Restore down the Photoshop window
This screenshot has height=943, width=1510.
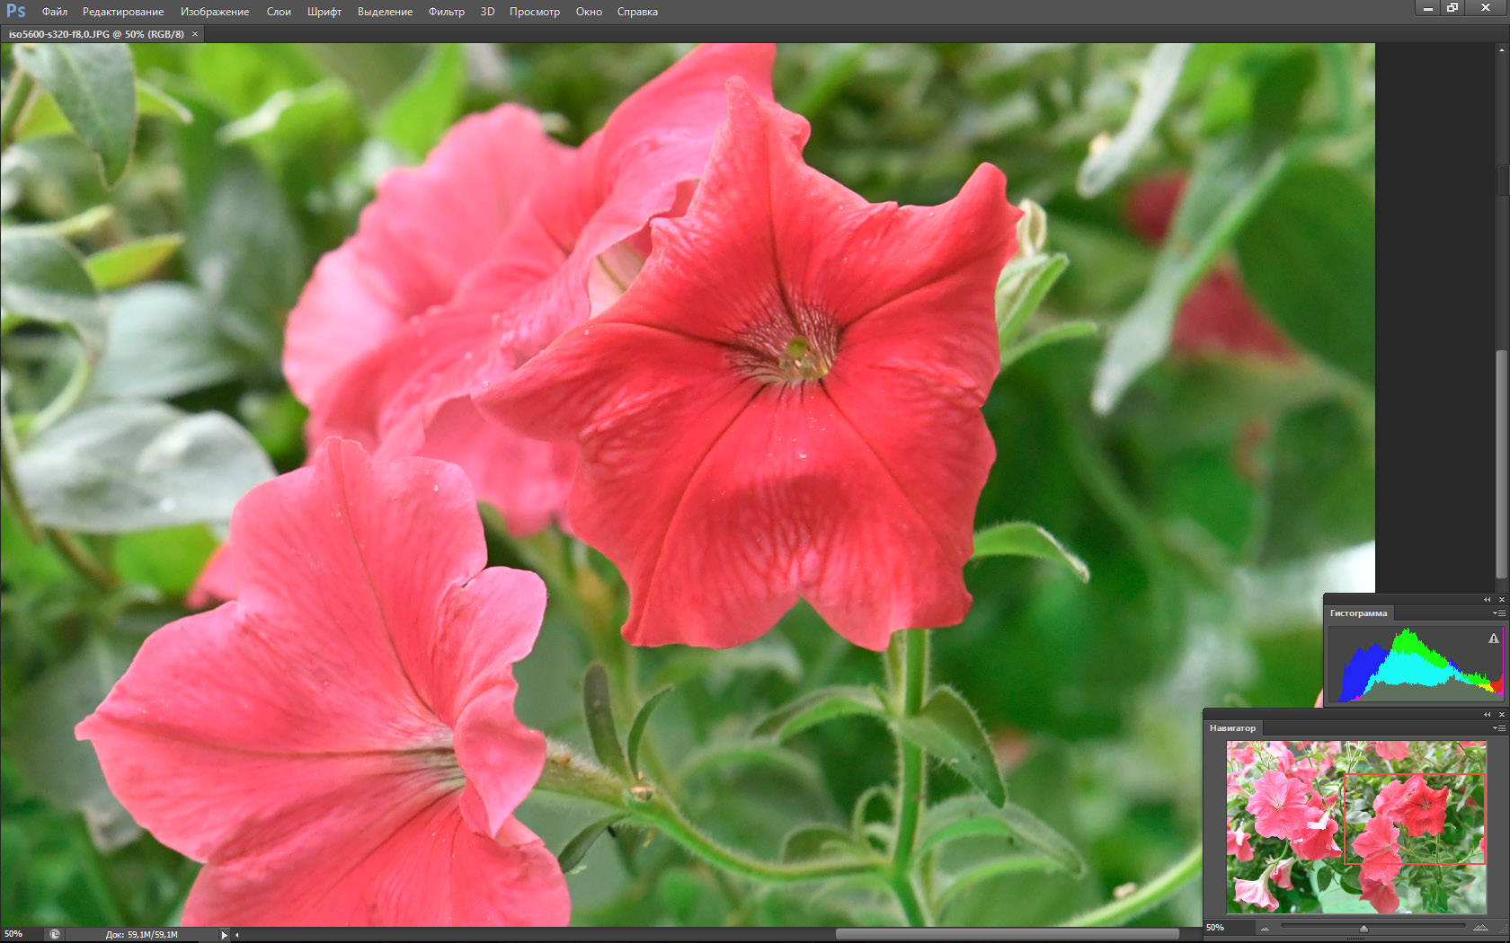[1452, 8]
